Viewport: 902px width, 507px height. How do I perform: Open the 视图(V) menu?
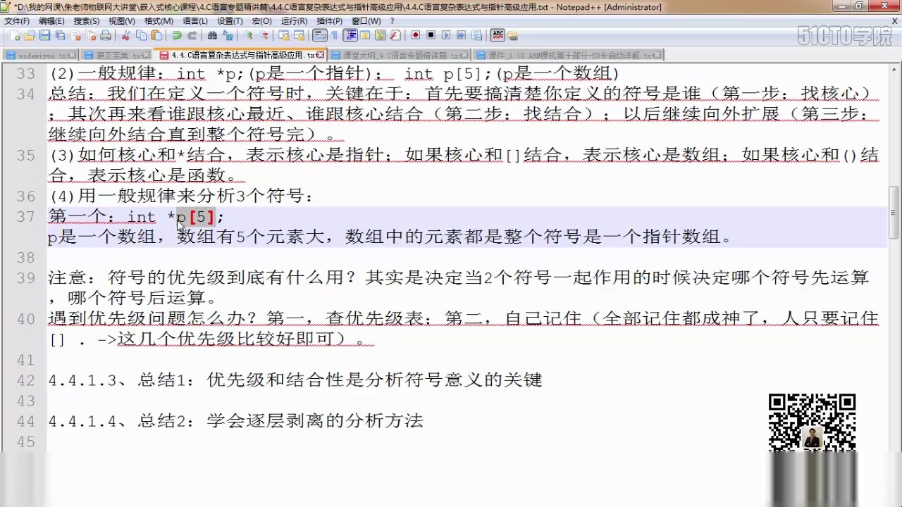point(122,21)
